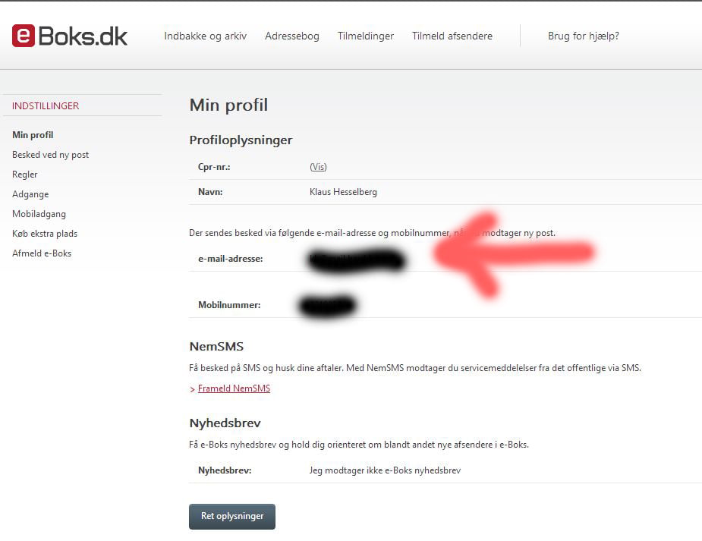Show Cpr-nr. via the Vis link
The width and height of the screenshot is (702, 541).
318,167
